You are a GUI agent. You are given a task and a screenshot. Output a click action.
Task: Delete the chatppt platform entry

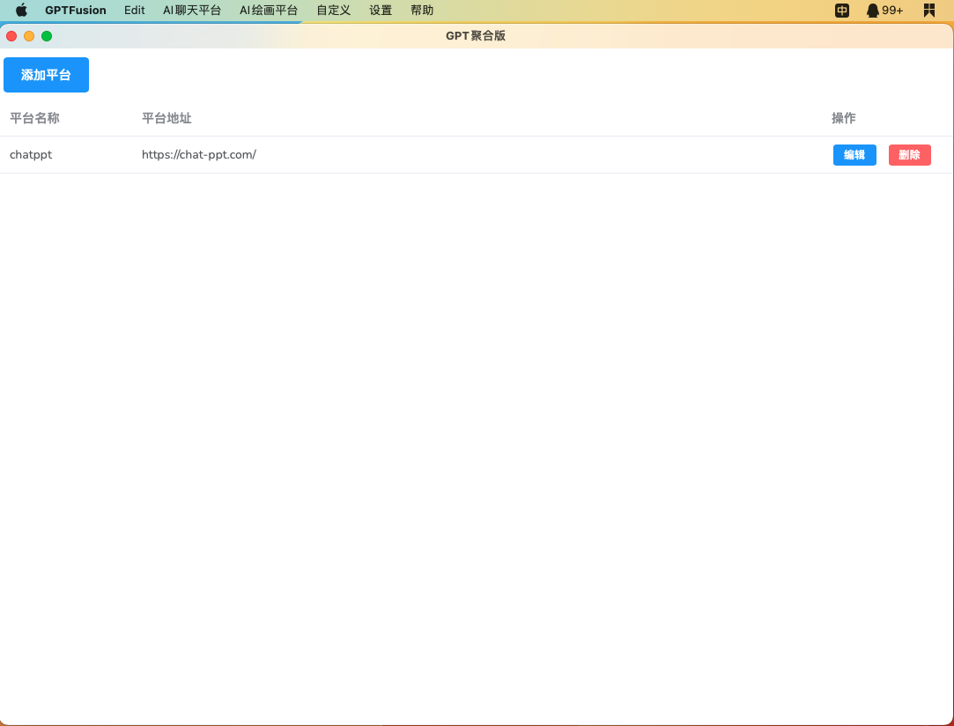point(910,154)
